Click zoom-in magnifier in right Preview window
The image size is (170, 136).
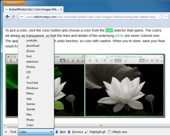[97, 61]
